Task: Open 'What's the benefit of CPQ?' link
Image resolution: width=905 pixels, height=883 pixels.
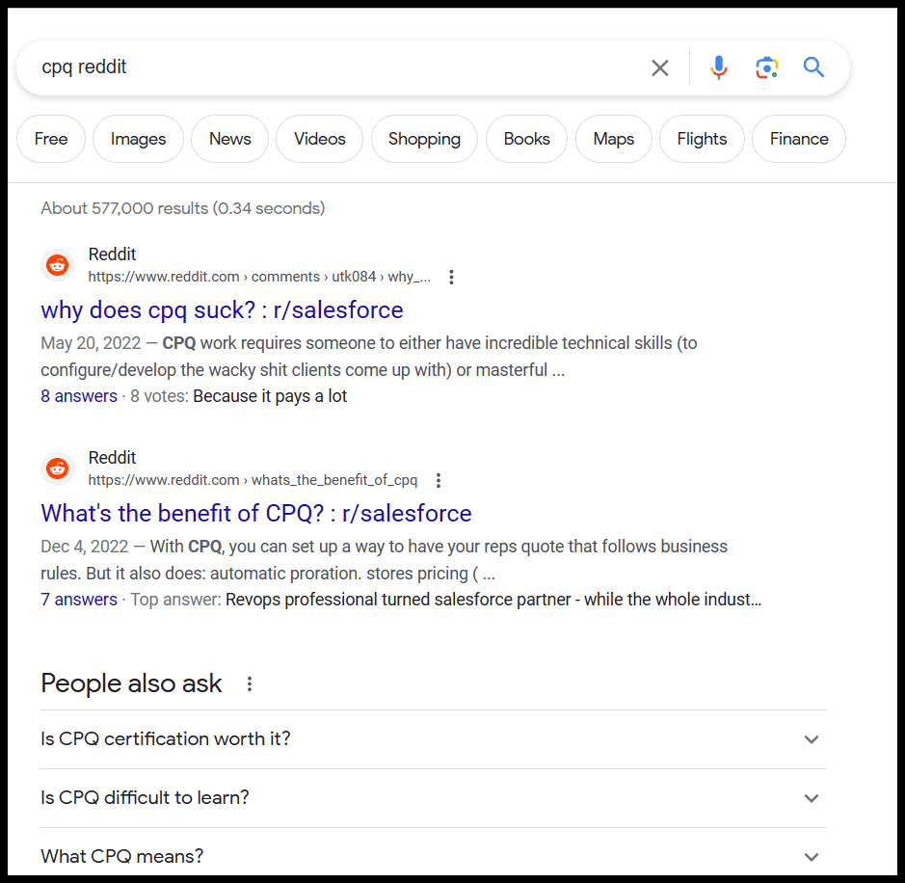Action: [x=255, y=514]
